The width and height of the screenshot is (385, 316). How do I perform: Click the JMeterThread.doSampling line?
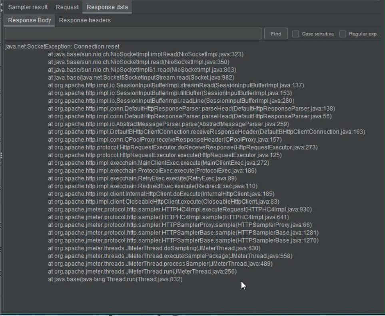click(x=154, y=248)
